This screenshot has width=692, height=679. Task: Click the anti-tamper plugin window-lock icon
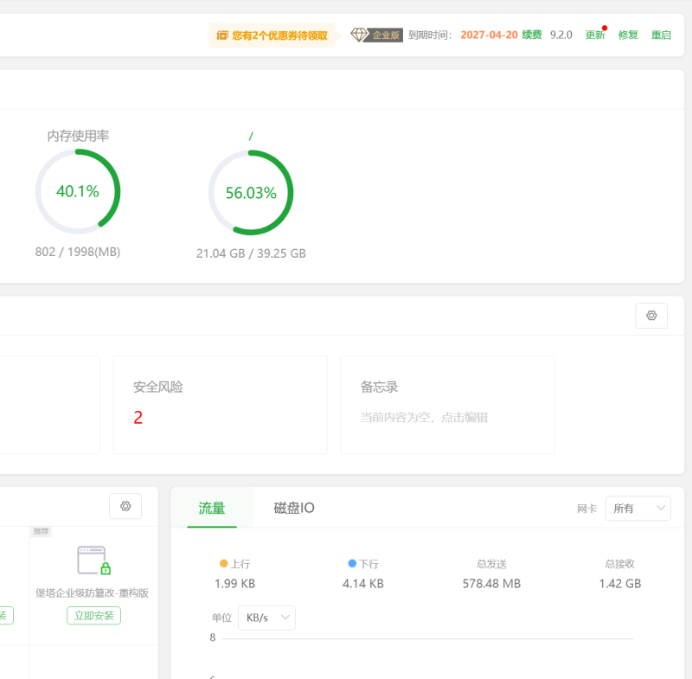tap(93, 560)
